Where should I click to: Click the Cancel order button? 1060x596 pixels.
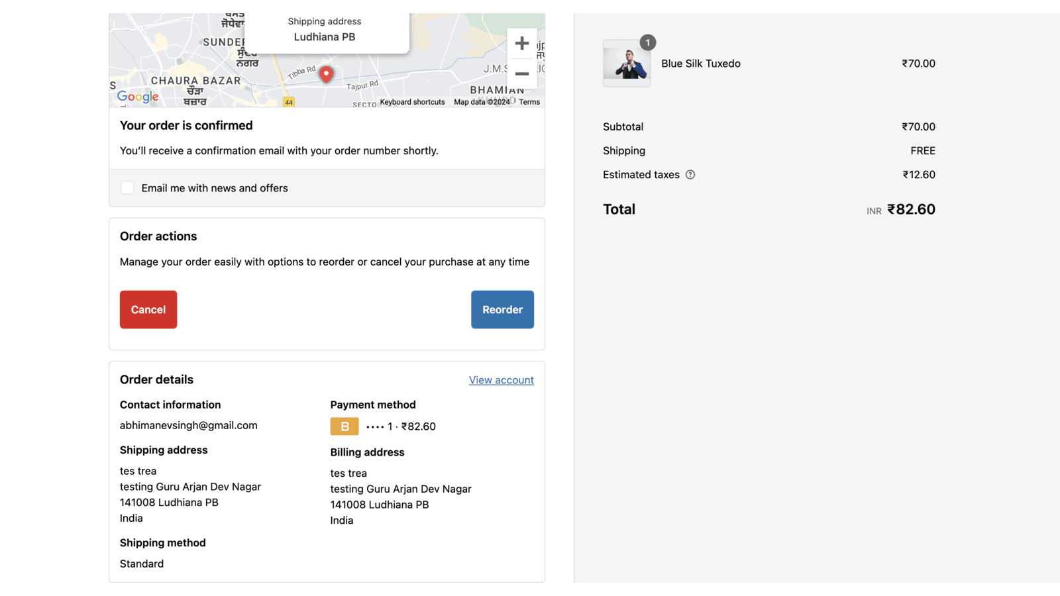(x=148, y=309)
